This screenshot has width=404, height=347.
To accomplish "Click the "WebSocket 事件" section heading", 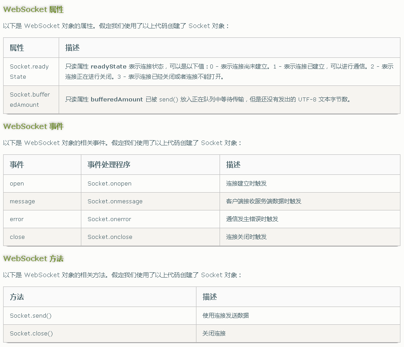I will (33, 126).
